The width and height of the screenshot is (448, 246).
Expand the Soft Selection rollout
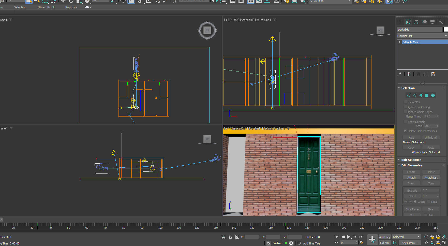click(x=411, y=160)
